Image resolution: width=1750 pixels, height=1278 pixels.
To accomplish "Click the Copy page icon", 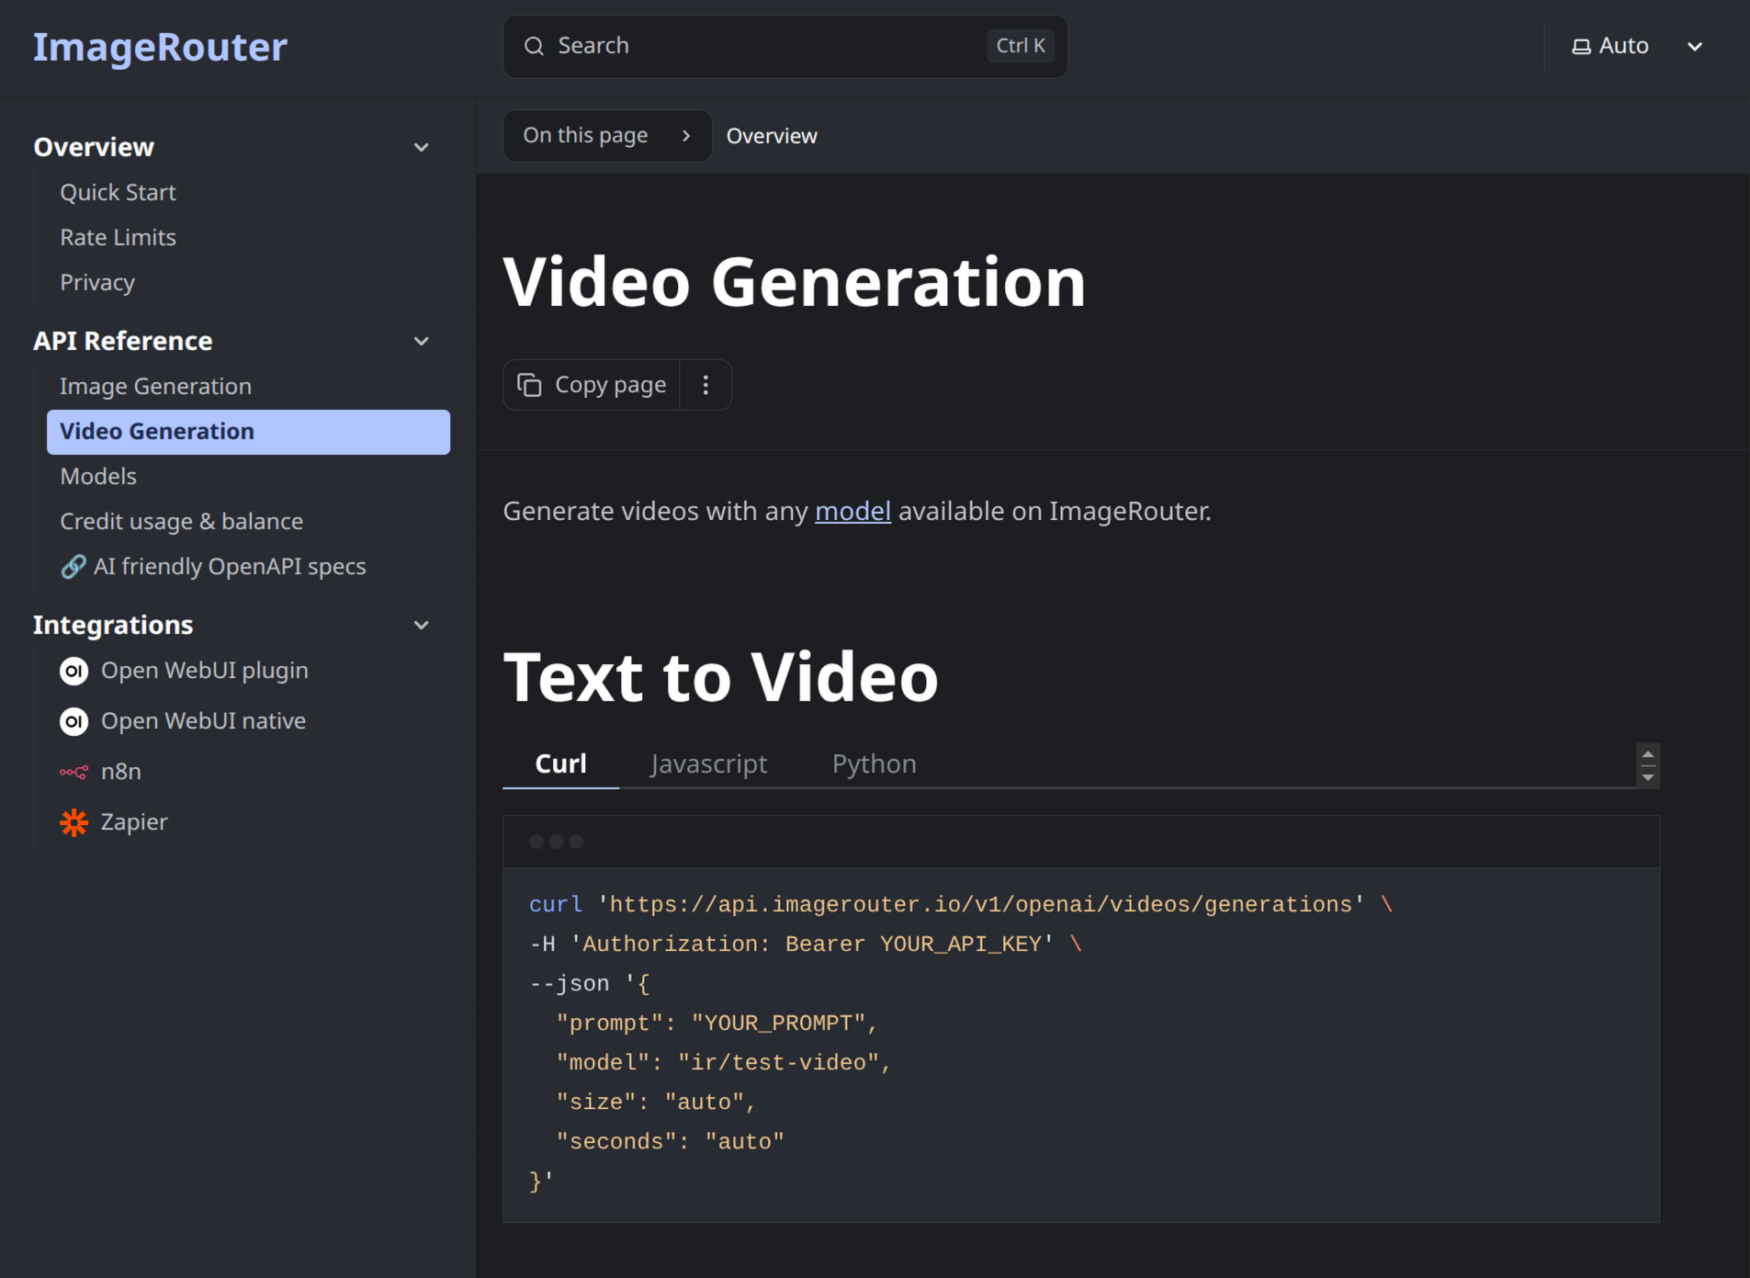I will (530, 384).
